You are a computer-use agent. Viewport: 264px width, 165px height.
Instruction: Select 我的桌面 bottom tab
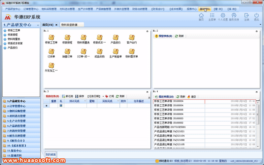(50, 154)
